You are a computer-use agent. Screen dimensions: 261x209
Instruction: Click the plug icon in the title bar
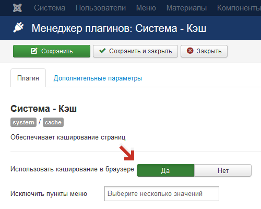point(18,27)
